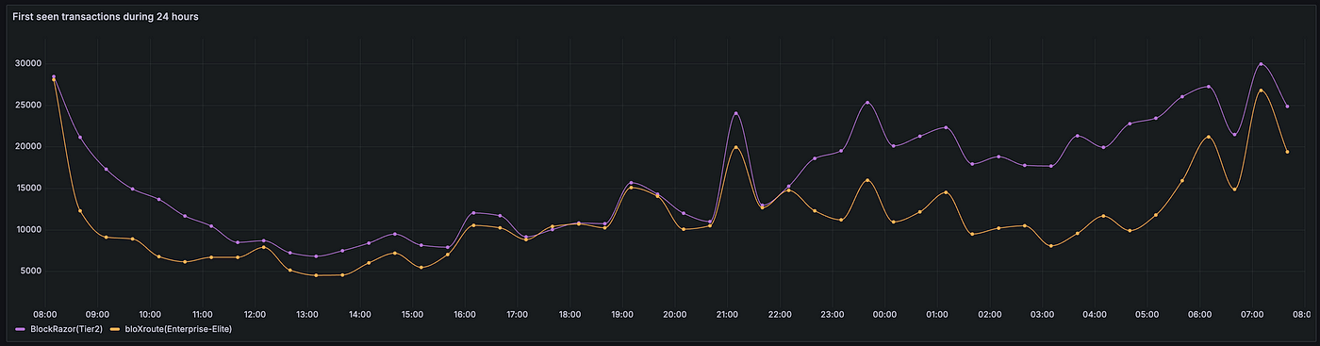Toggle BlockRazor(Tier2) series in legend
Screen dimensions: 1320x346
[x=65, y=329]
